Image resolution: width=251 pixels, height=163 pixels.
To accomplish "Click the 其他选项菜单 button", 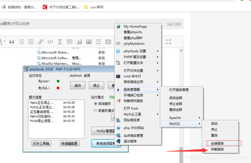I will (x=103, y=143).
